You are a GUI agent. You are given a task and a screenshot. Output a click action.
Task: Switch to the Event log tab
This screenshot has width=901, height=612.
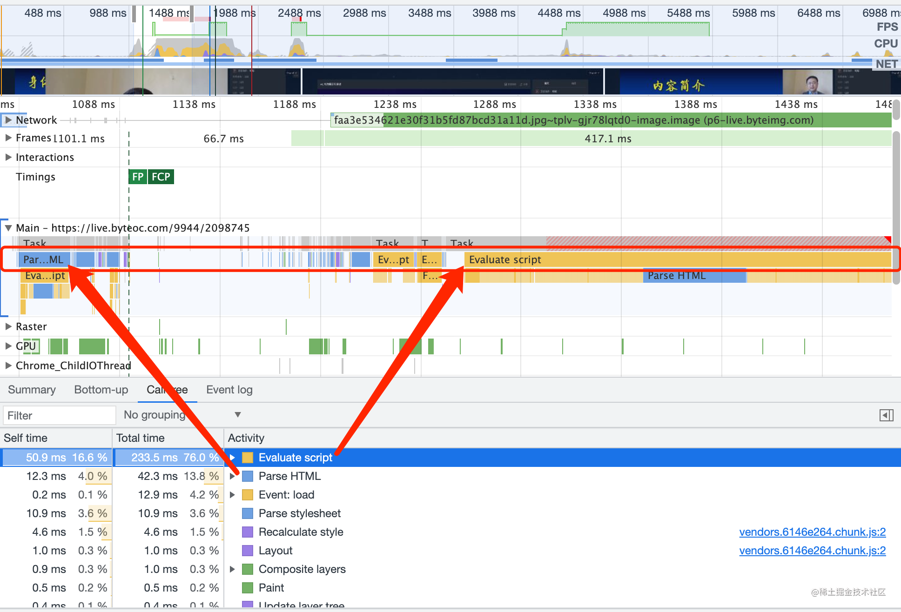tap(229, 390)
